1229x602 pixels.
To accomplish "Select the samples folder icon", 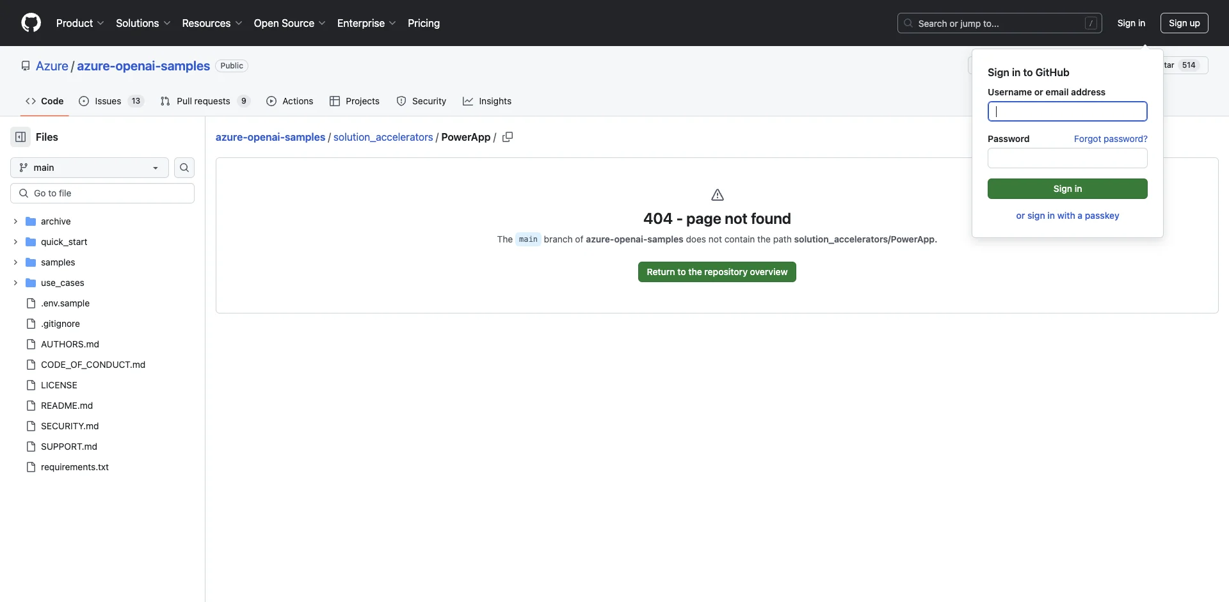I will [31, 262].
